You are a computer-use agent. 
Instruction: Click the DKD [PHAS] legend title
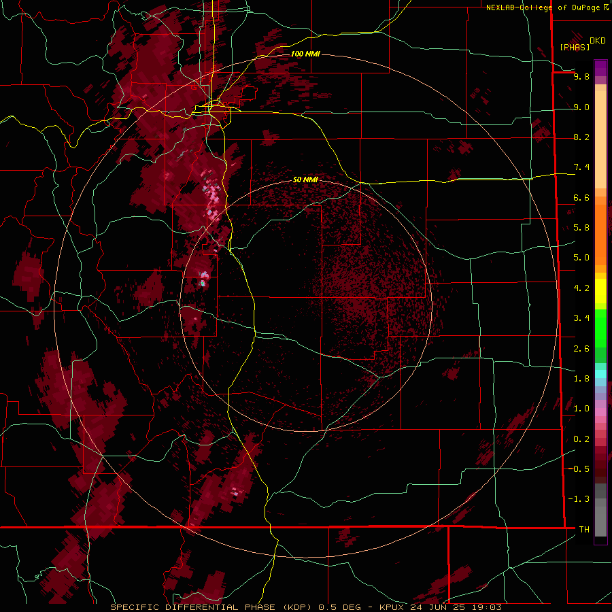[x=582, y=44]
